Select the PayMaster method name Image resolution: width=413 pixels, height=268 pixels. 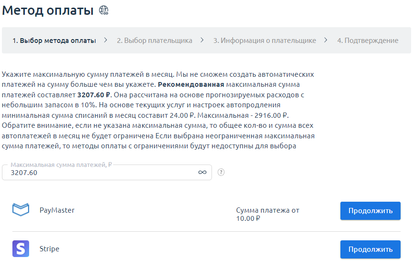[x=57, y=210]
